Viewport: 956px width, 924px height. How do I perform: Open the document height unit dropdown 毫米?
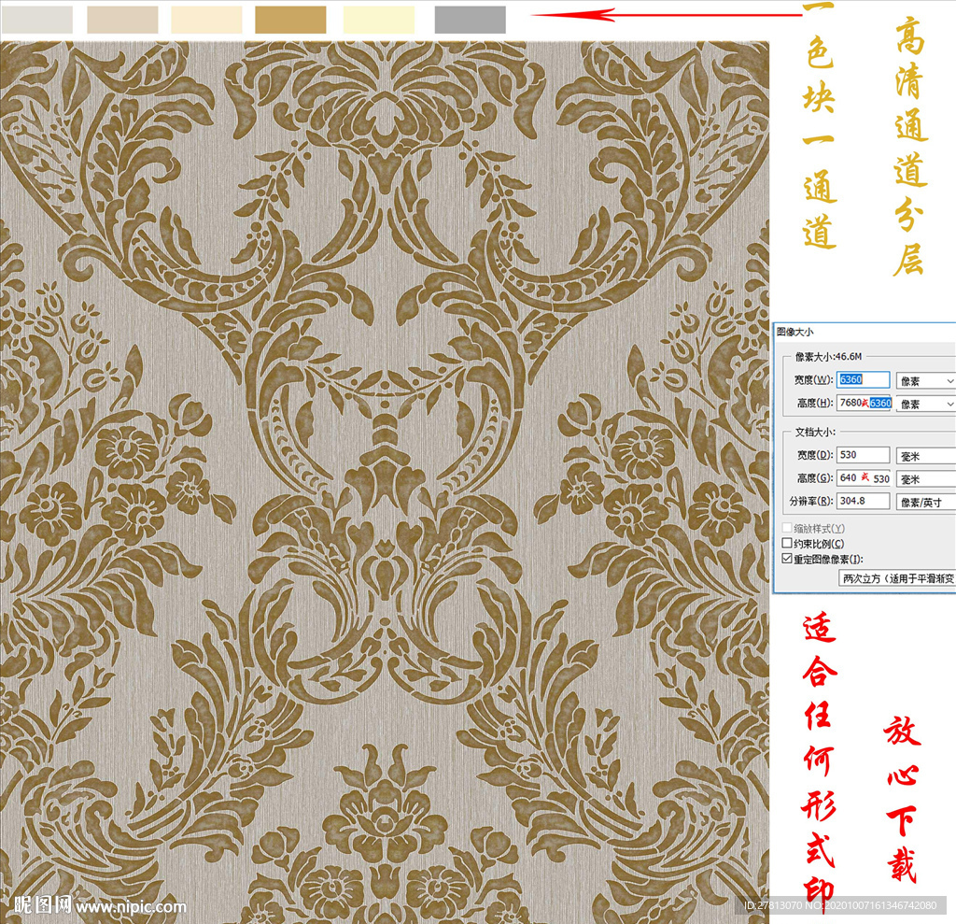(x=925, y=479)
